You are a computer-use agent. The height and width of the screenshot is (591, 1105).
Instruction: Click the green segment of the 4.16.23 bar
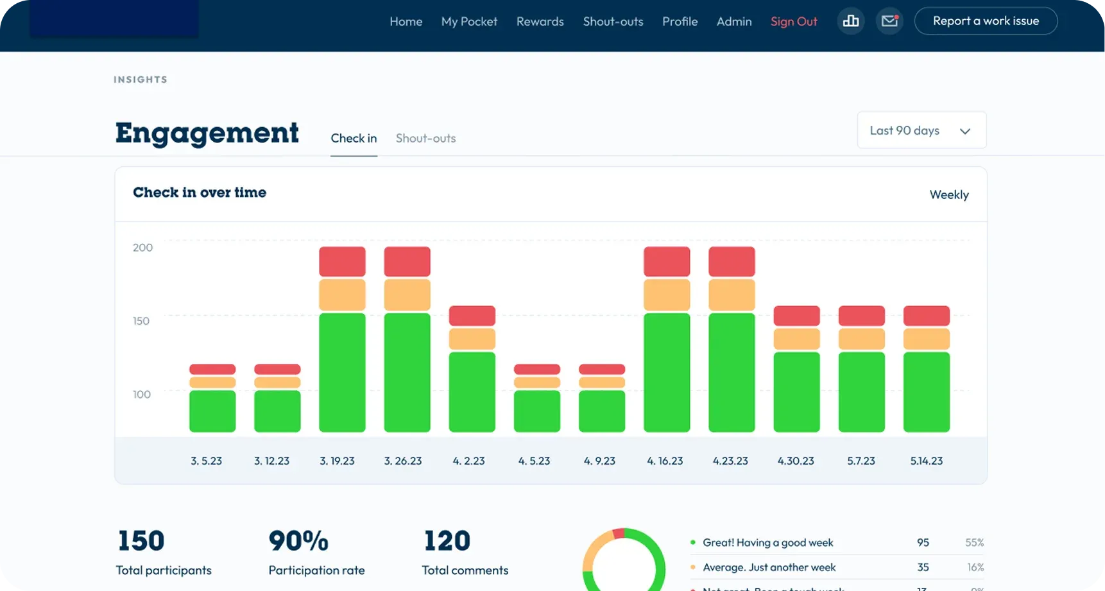667,372
